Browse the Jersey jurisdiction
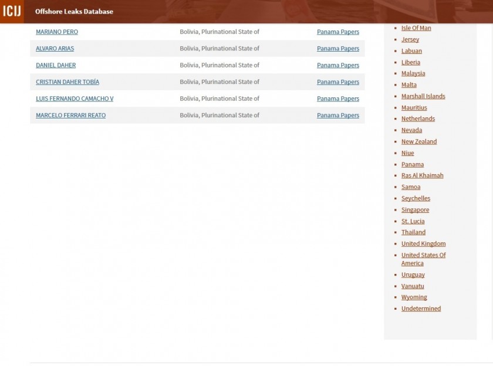493x366 pixels. [x=410, y=39]
